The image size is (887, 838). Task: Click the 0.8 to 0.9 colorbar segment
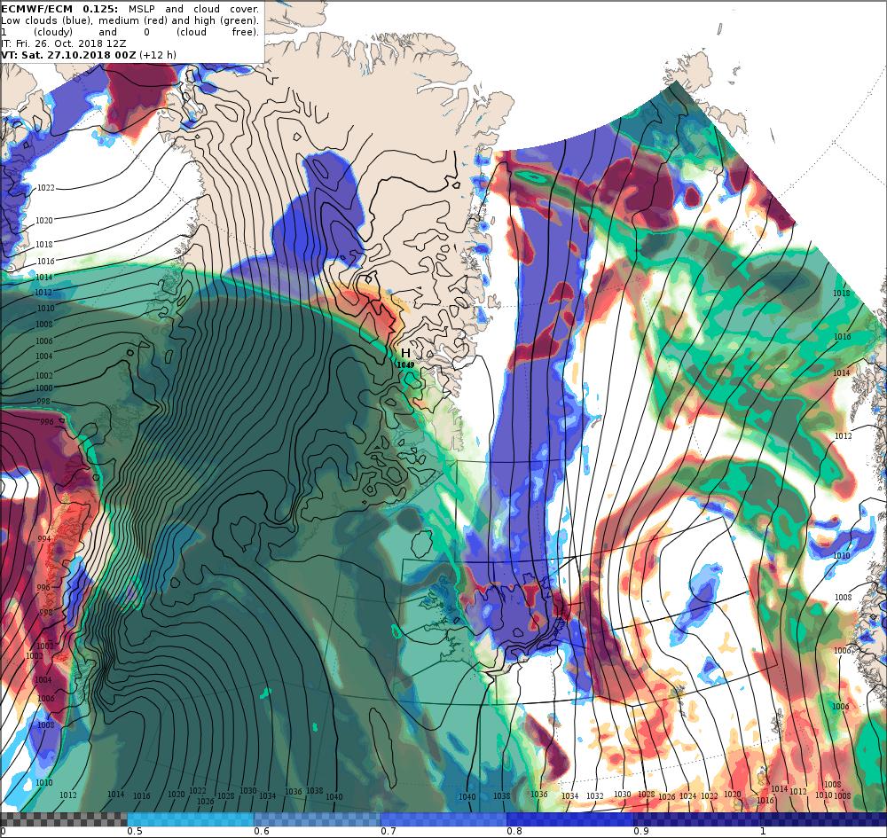coord(570,819)
